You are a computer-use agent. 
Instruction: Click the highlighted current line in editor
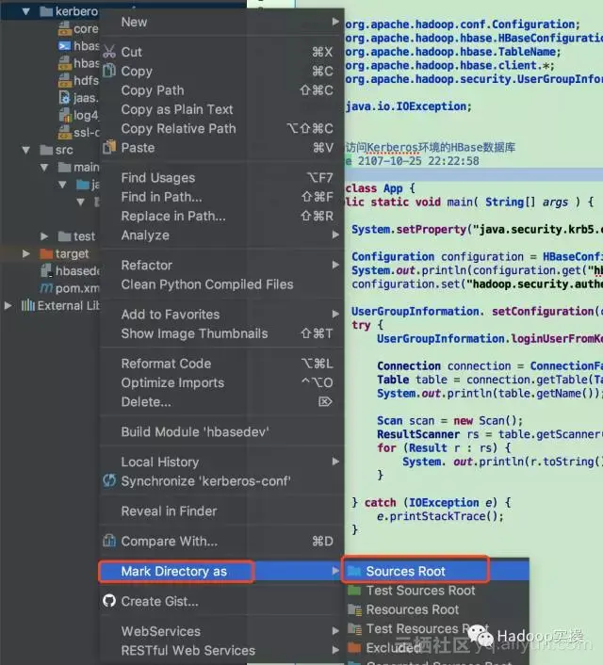(474, 174)
